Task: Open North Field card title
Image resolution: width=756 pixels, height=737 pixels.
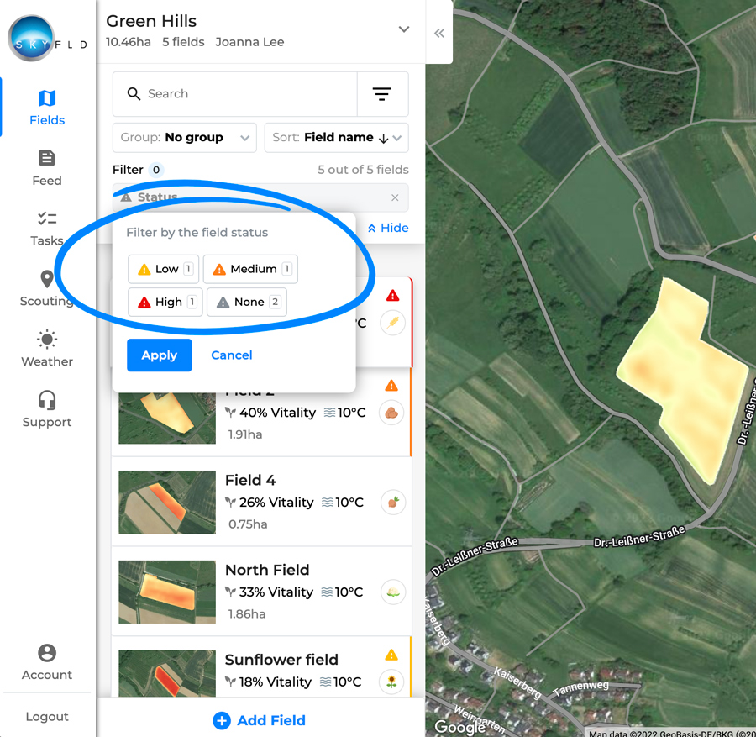Action: 267,570
